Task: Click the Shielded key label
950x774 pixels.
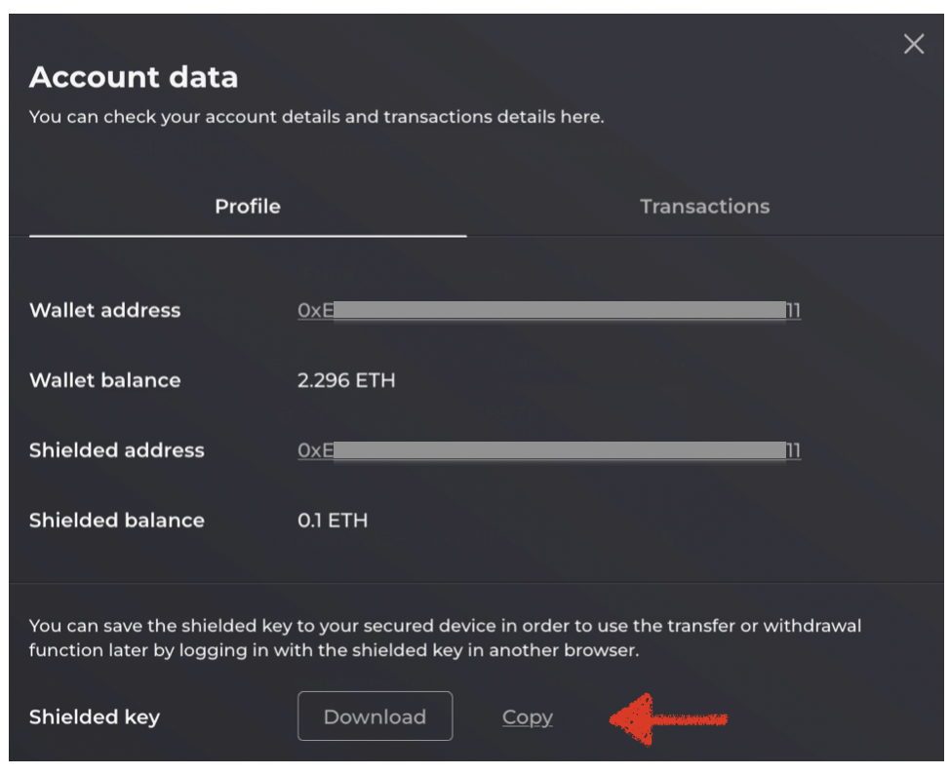Action: 94,716
